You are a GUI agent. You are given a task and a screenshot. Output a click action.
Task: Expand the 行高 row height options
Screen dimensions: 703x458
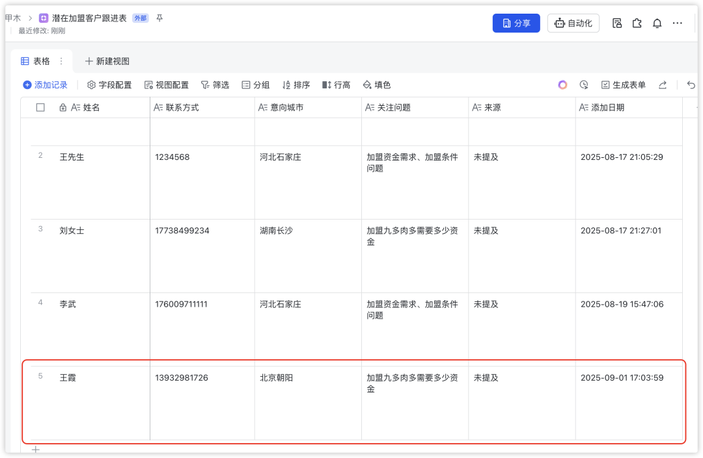[x=336, y=85]
